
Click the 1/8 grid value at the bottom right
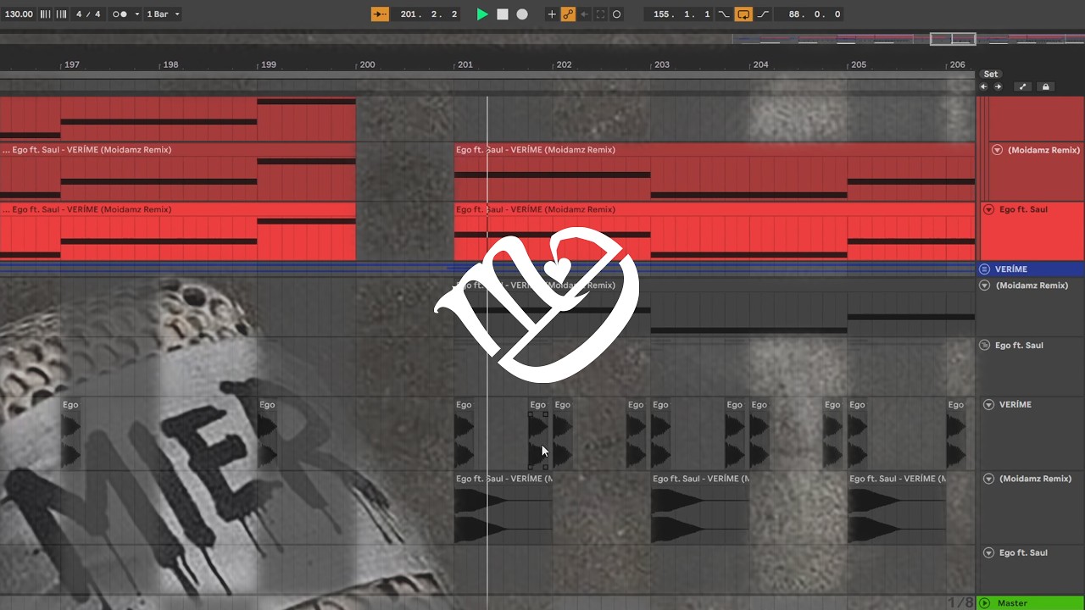960,602
